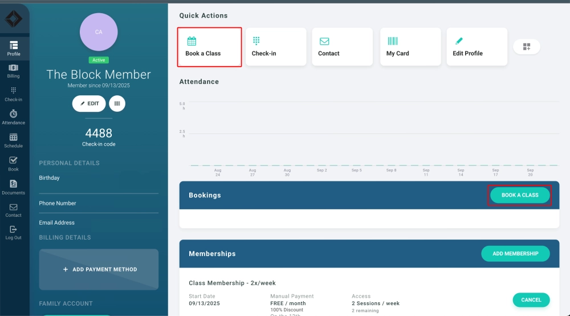Click the Log Out sidebar icon

(14, 232)
